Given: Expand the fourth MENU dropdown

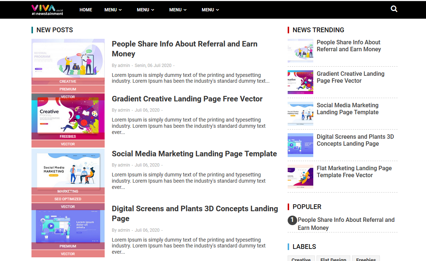Looking at the screenshot, I should pos(210,10).
